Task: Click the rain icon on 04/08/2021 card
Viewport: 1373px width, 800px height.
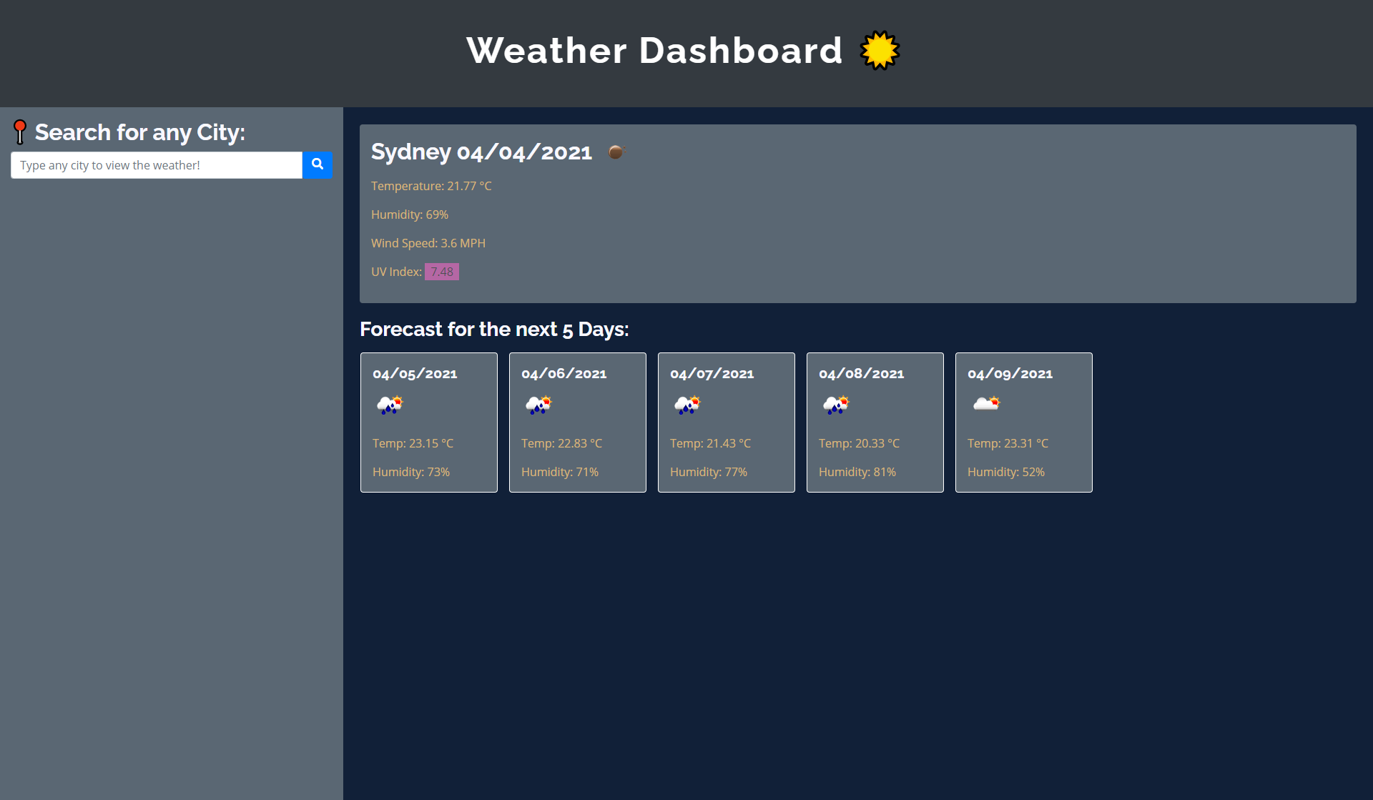Action: [x=837, y=405]
